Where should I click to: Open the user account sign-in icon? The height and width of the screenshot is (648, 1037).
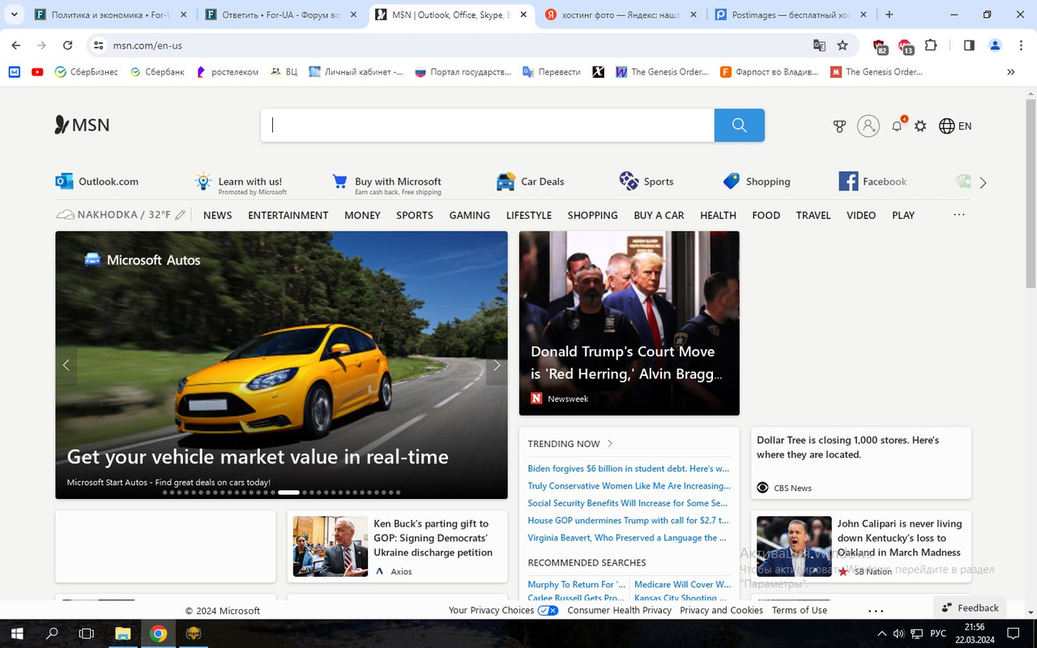coord(868,126)
